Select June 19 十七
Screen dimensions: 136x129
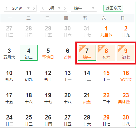[x=48, y=98]
